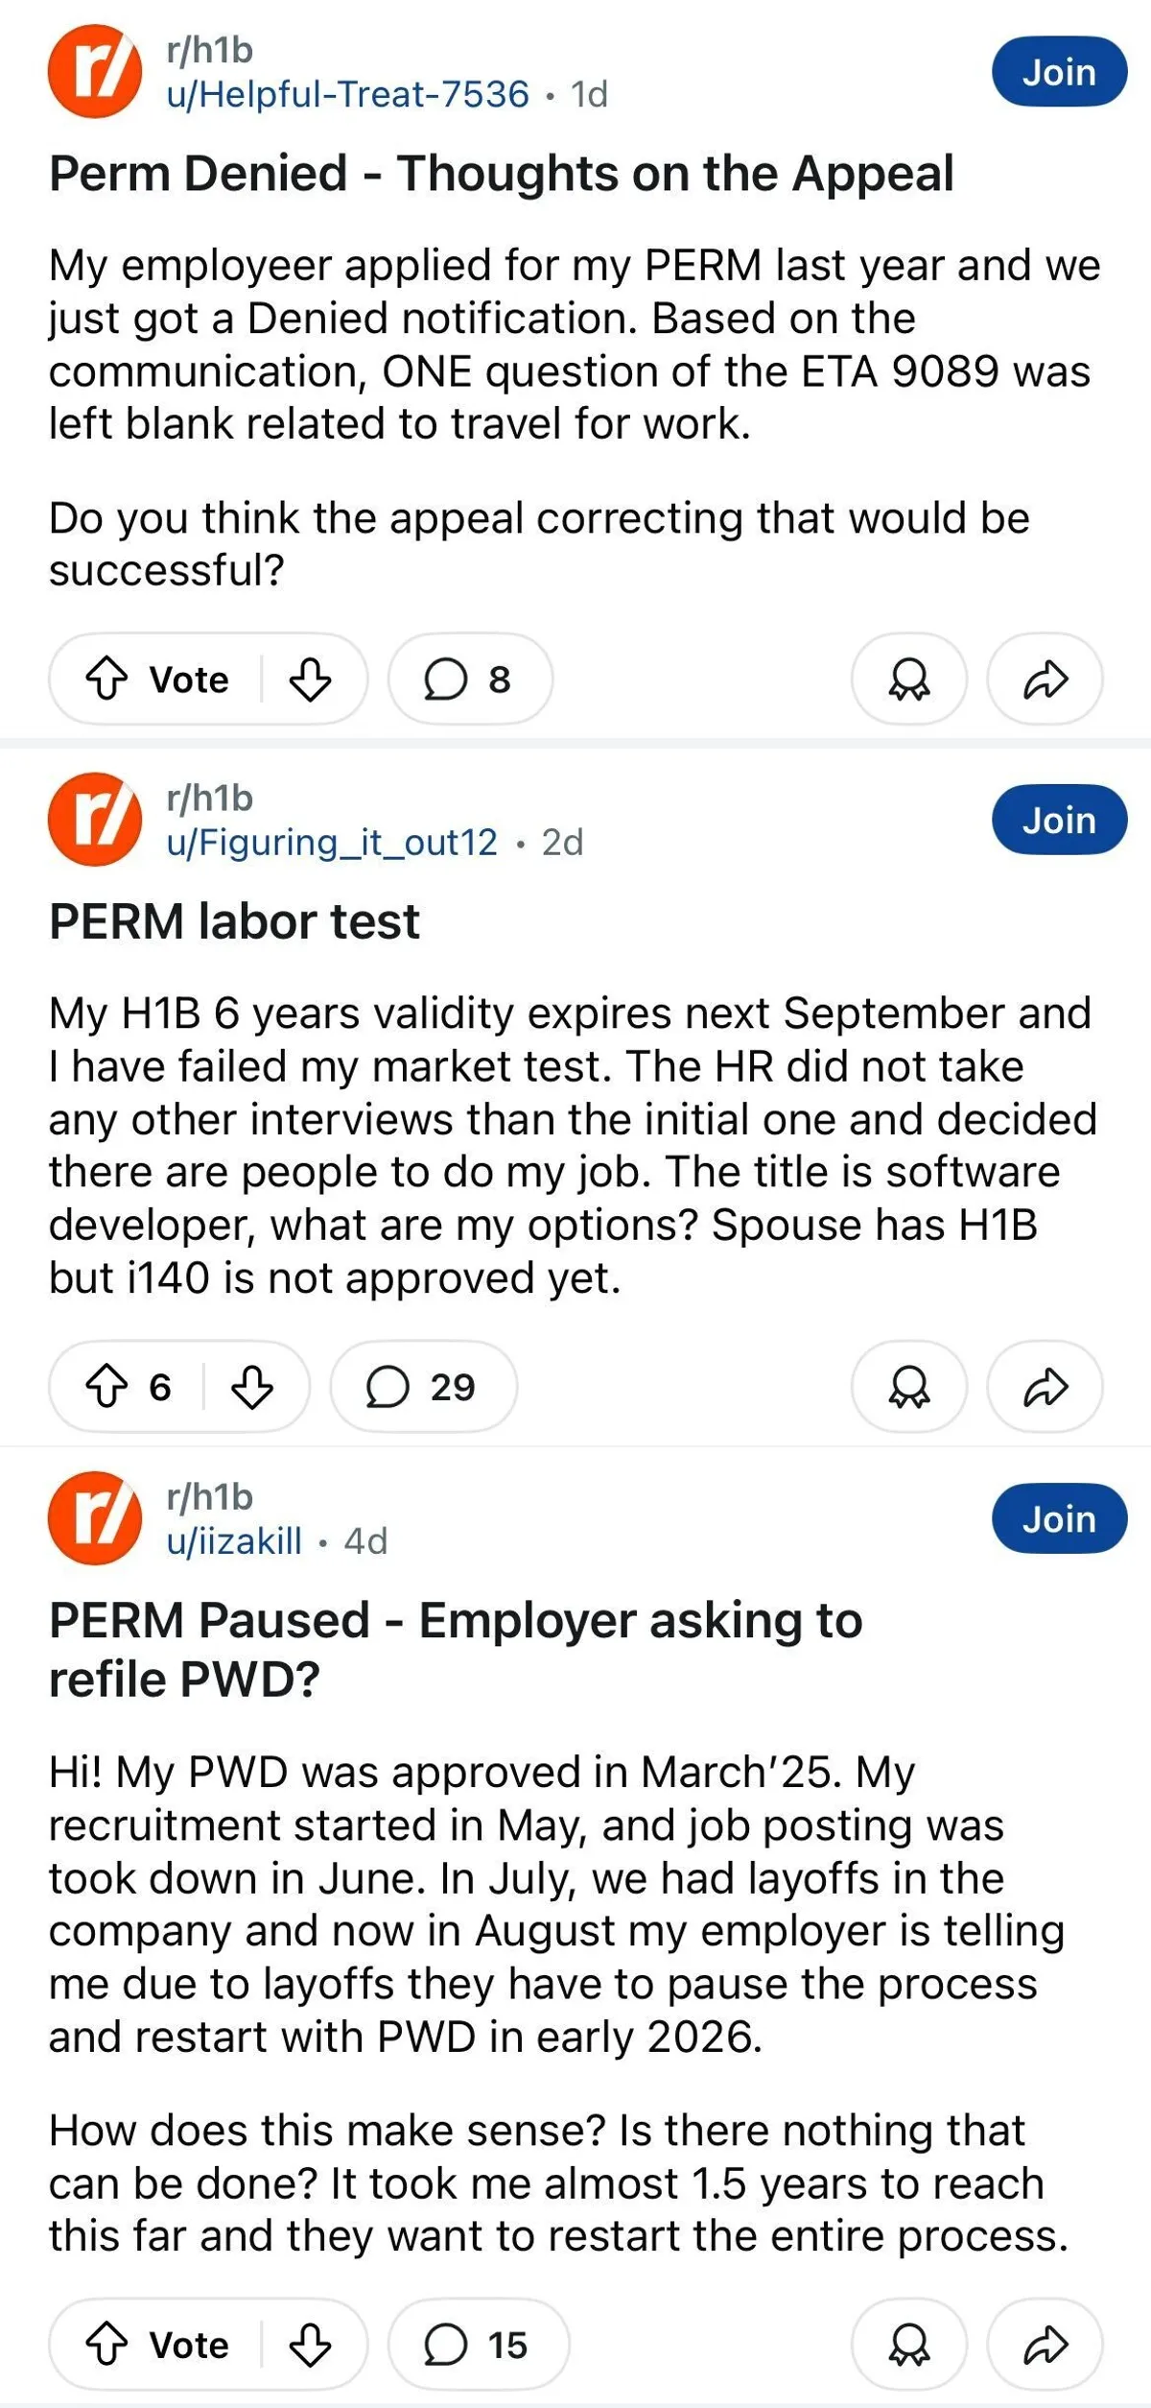
Task: Downvote the 'PERM Paused' post
Action: [x=310, y=2344]
